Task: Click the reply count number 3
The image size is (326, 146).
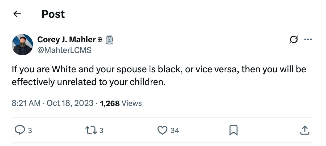Action: (30, 131)
